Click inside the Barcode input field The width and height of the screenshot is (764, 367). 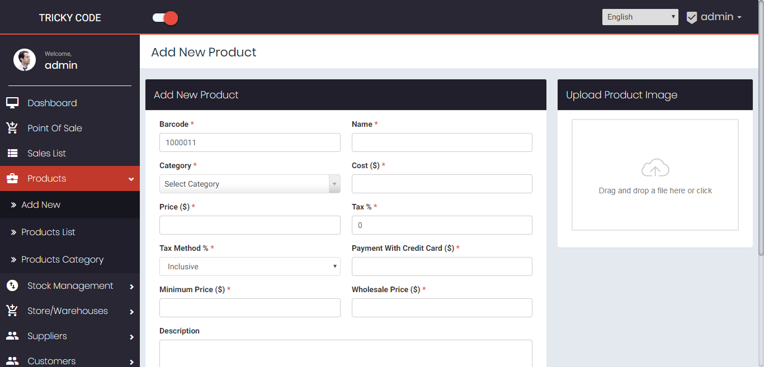click(249, 142)
